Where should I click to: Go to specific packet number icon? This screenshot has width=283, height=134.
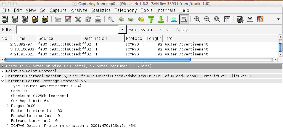point(141,19)
